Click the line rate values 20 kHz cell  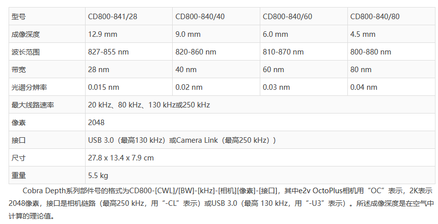point(149,105)
